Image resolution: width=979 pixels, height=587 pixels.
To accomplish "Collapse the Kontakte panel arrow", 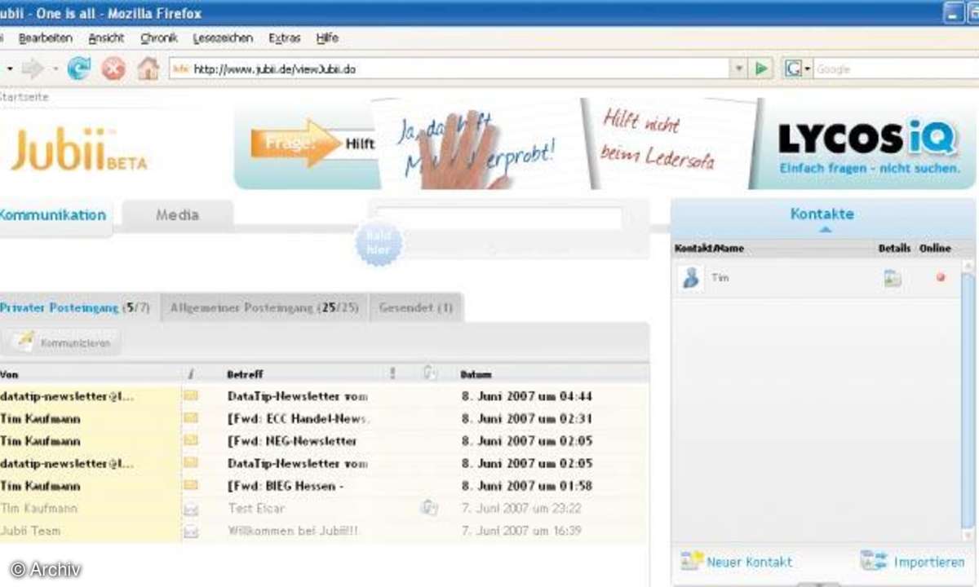I will tap(825, 230).
